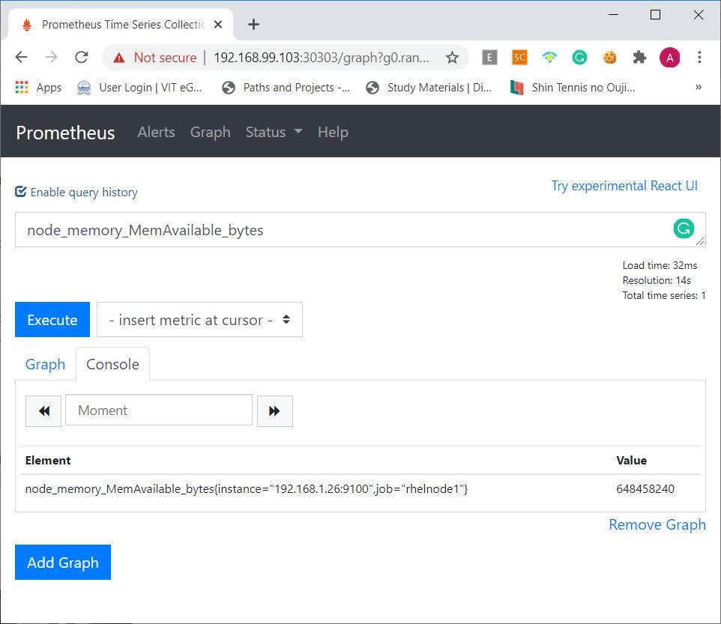Viewport: 721px width, 624px height.
Task: Click 'Resolution: 14s' text
Action: [657, 280]
